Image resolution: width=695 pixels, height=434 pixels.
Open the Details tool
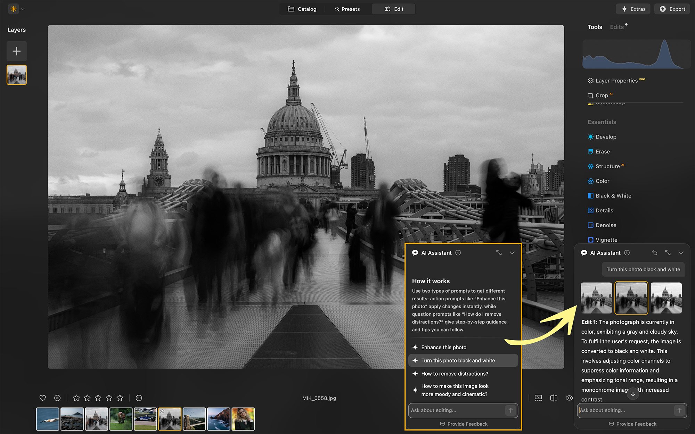click(605, 210)
